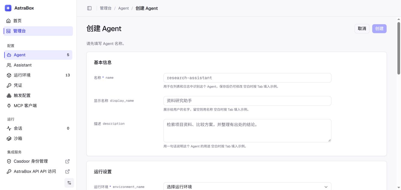Screen dimensions: 401x190
Task: Click the description textarea resize handle
Action: point(329,140)
